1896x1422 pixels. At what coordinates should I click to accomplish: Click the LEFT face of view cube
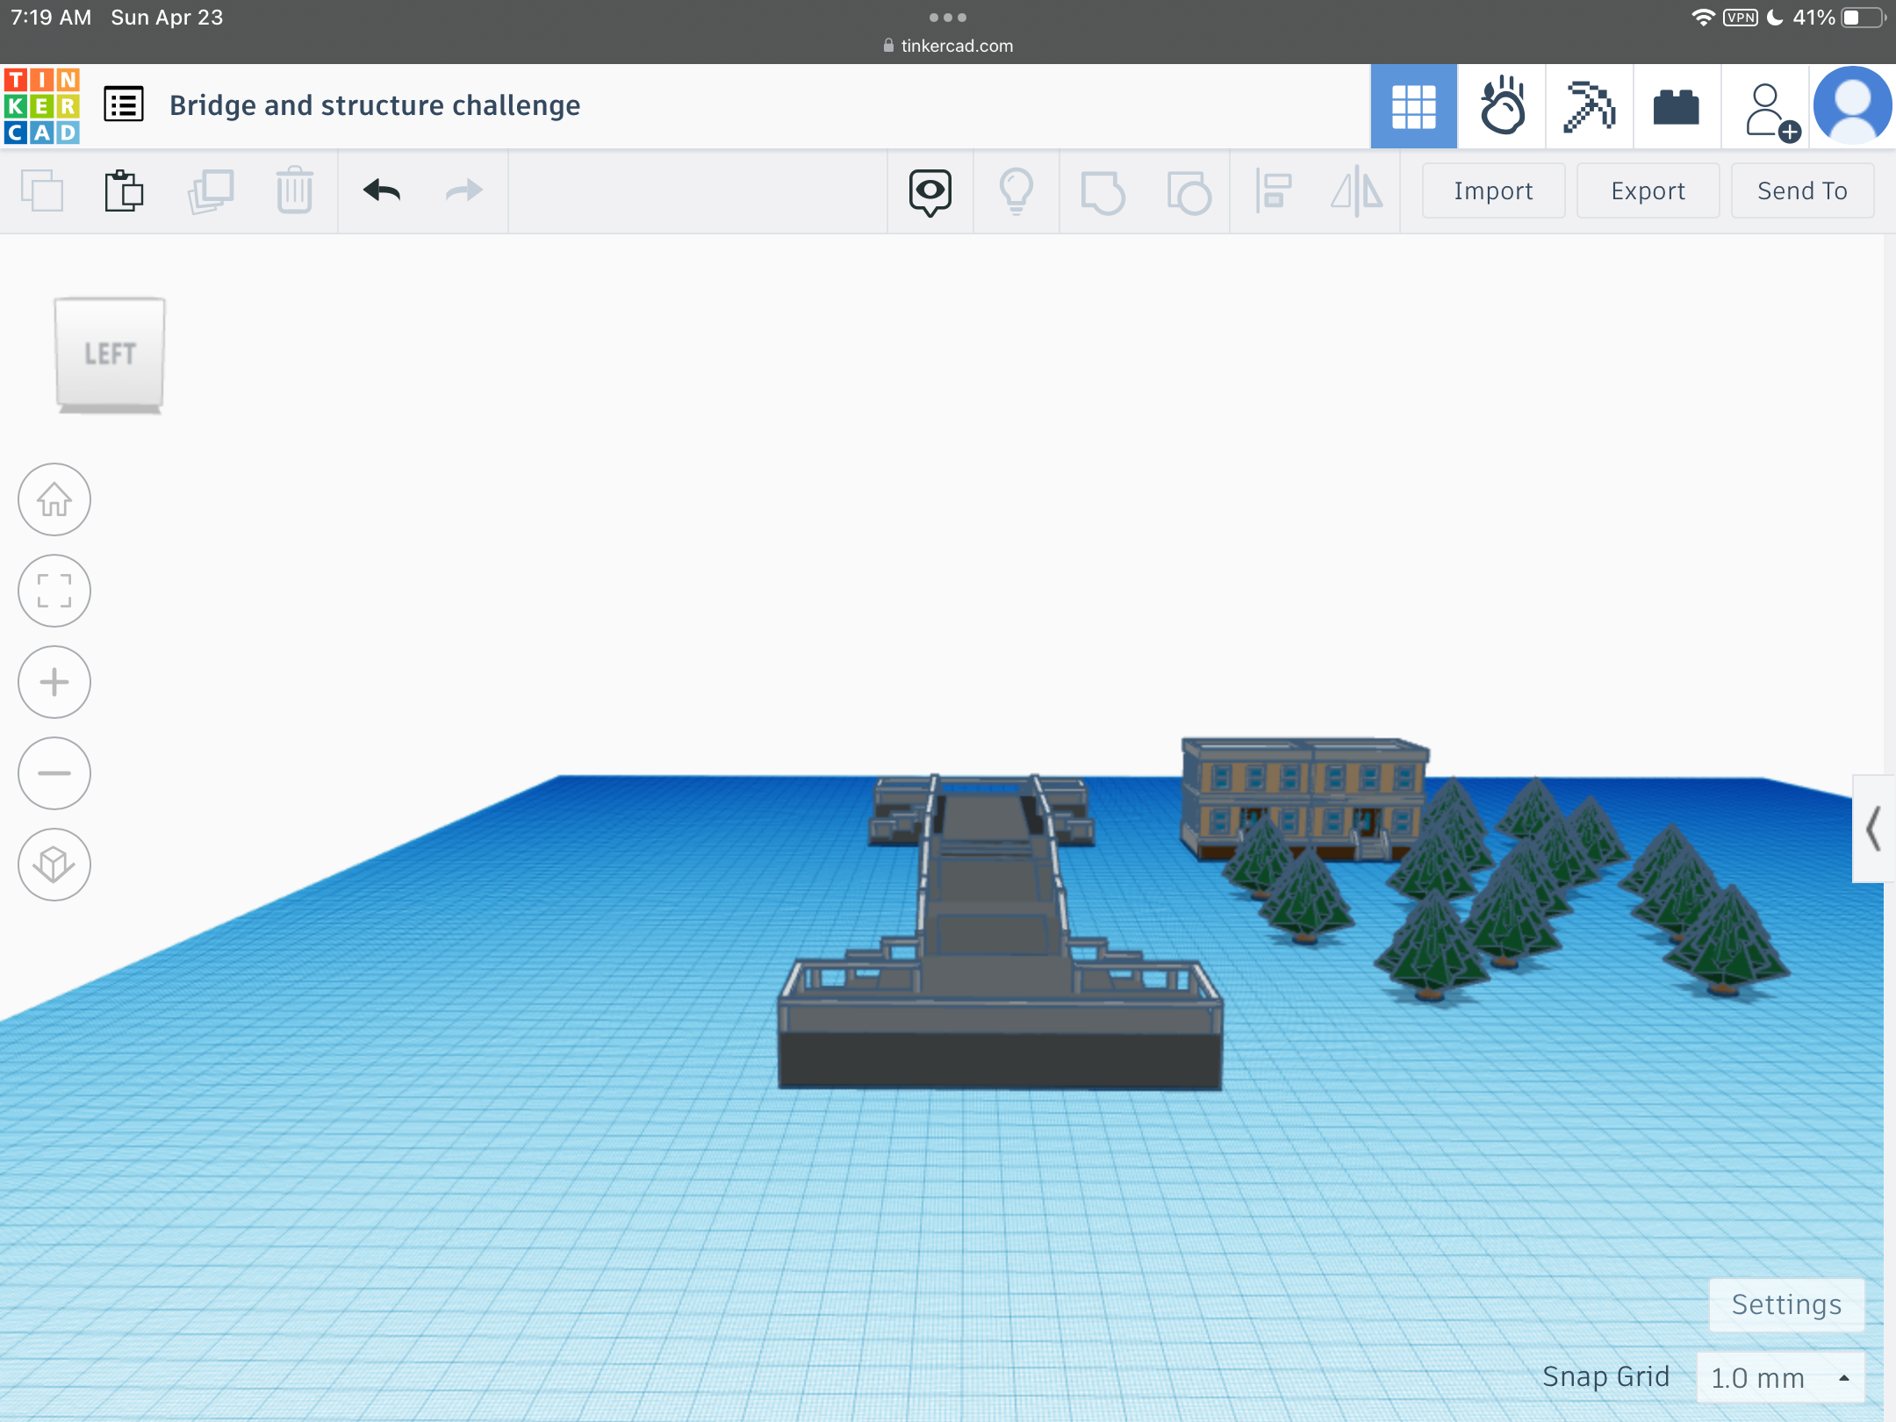pos(110,354)
